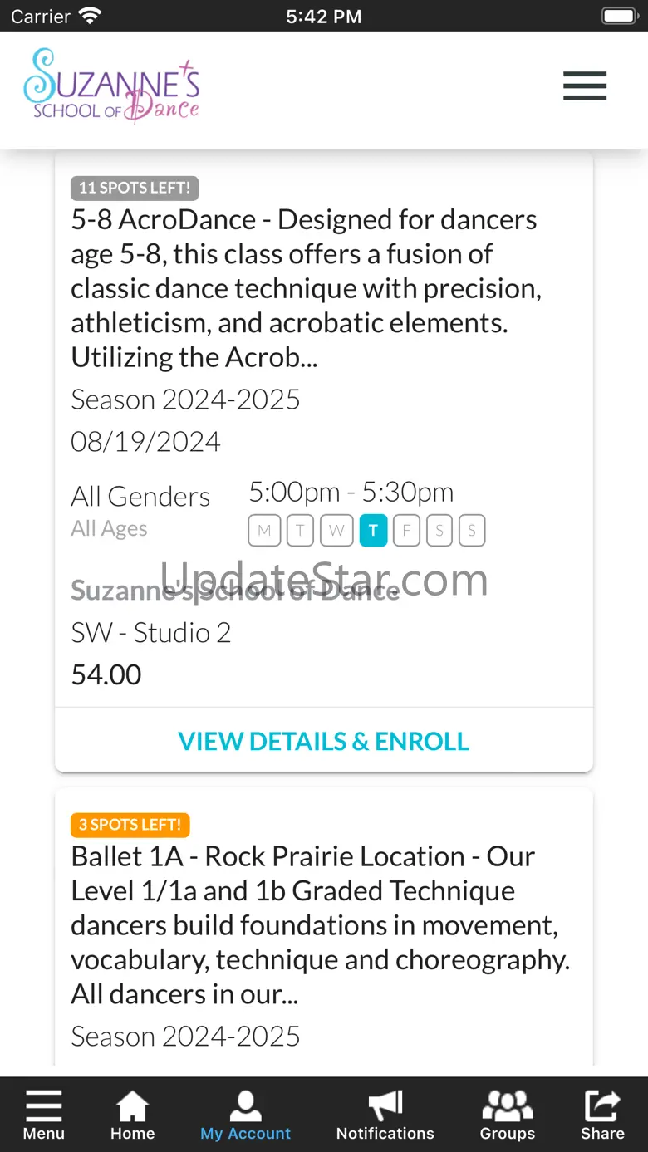
Task: Open the hamburger menu at top right
Action: 585,86
